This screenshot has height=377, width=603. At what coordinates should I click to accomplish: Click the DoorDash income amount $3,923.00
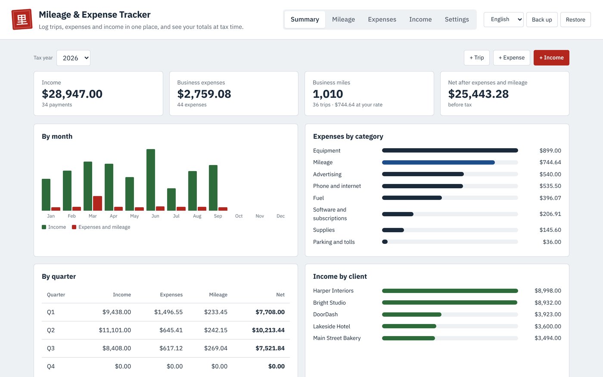tap(548, 315)
